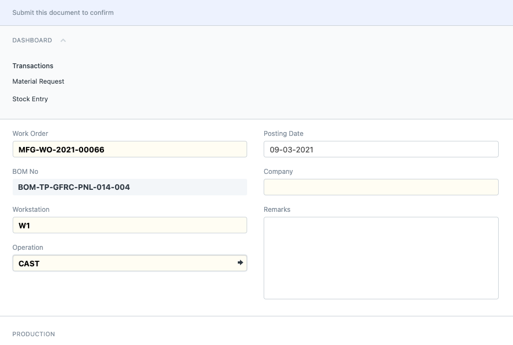This screenshot has height=345, width=513.
Task: Focus the Work Order field MFG-WO-2021-00066
Action: [x=129, y=150]
